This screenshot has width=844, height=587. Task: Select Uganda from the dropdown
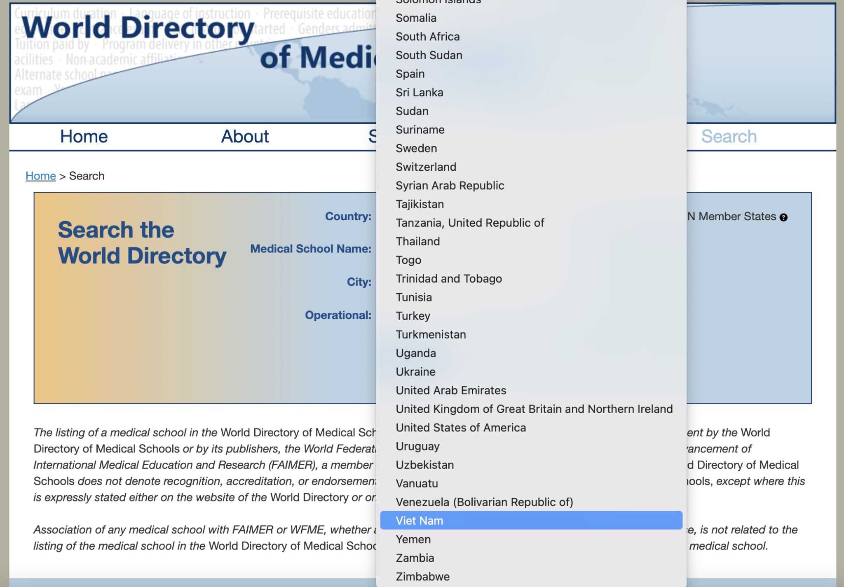(x=531, y=353)
